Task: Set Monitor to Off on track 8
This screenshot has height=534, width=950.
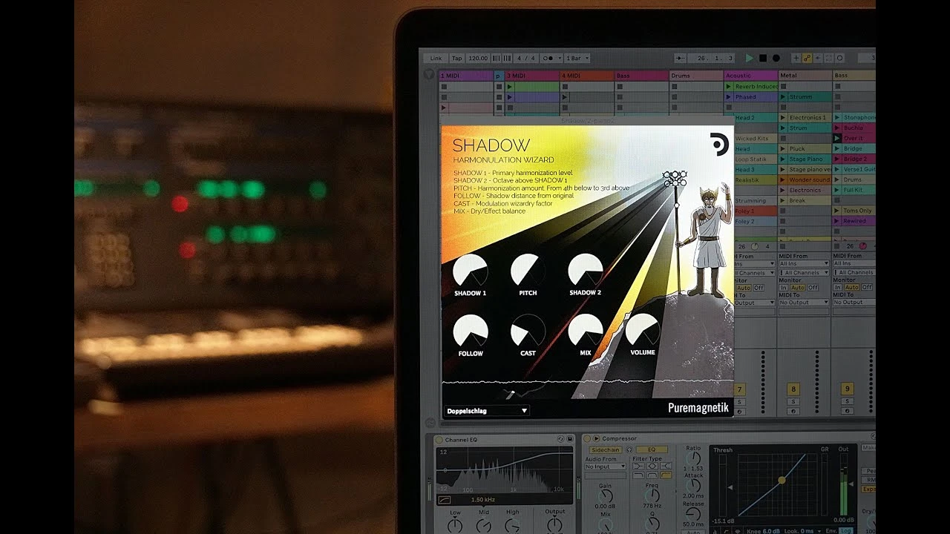Action: coord(813,287)
